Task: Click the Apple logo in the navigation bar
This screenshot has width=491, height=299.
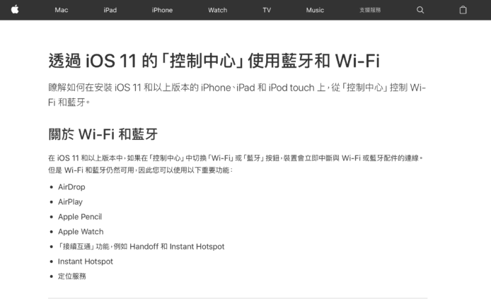Action: pyautogui.click(x=15, y=10)
